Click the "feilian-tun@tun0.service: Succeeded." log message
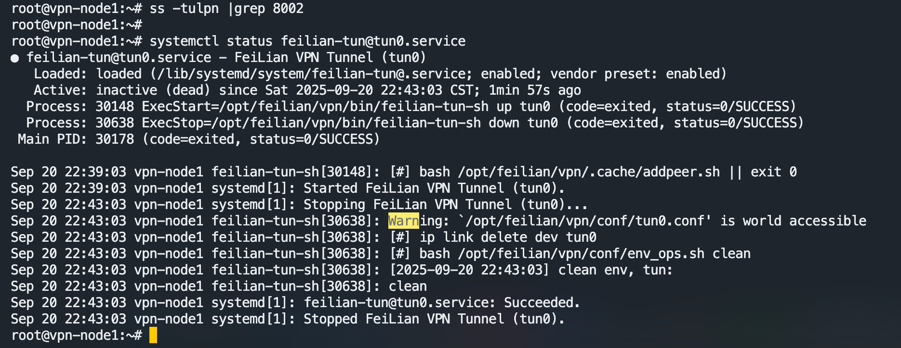901x348 pixels. tap(442, 302)
